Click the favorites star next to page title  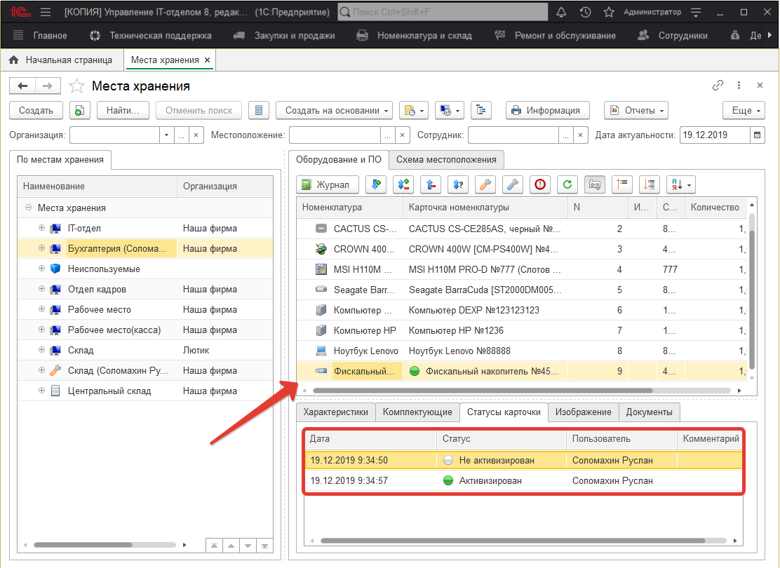coord(76,86)
